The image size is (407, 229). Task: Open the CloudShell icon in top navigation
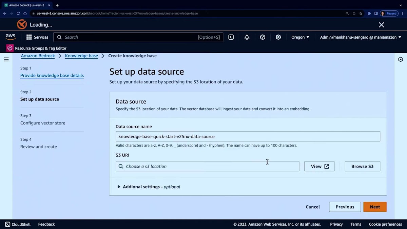pos(231,37)
